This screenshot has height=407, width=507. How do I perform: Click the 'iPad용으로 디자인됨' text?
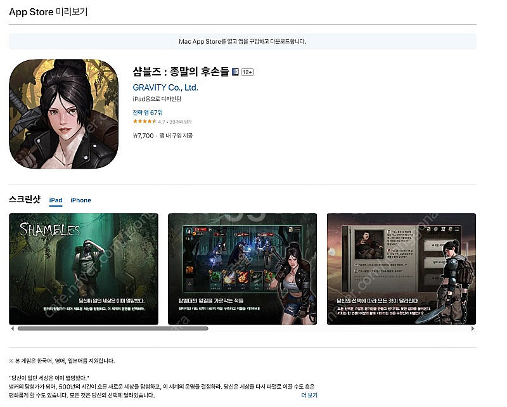(x=157, y=99)
